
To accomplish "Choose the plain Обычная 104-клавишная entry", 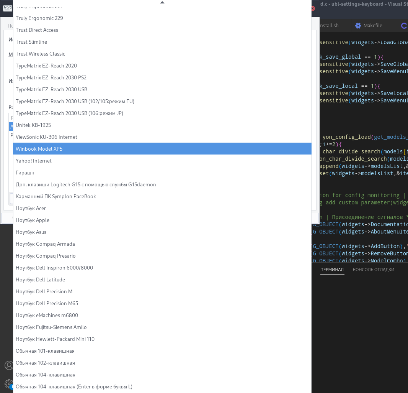I will 162,375.
